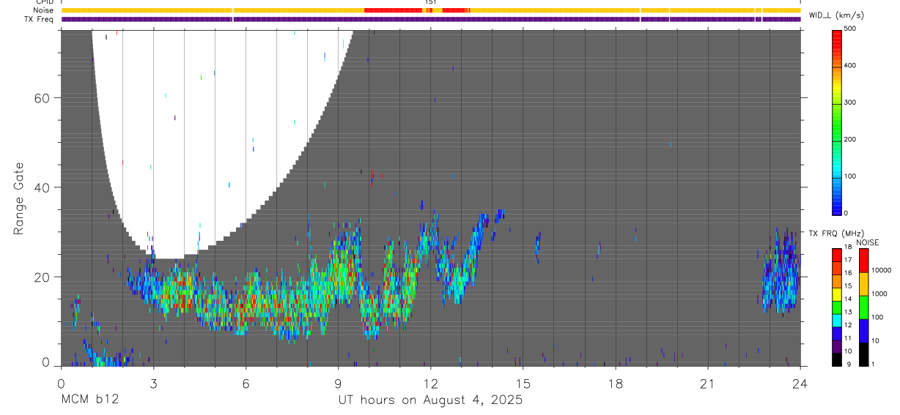Image resolution: width=900 pixels, height=415 pixels.
Task: Select x-axis tick label "21"
Action: click(707, 384)
